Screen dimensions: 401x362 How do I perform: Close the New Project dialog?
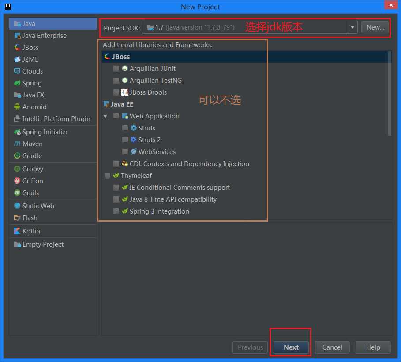click(x=391, y=5)
